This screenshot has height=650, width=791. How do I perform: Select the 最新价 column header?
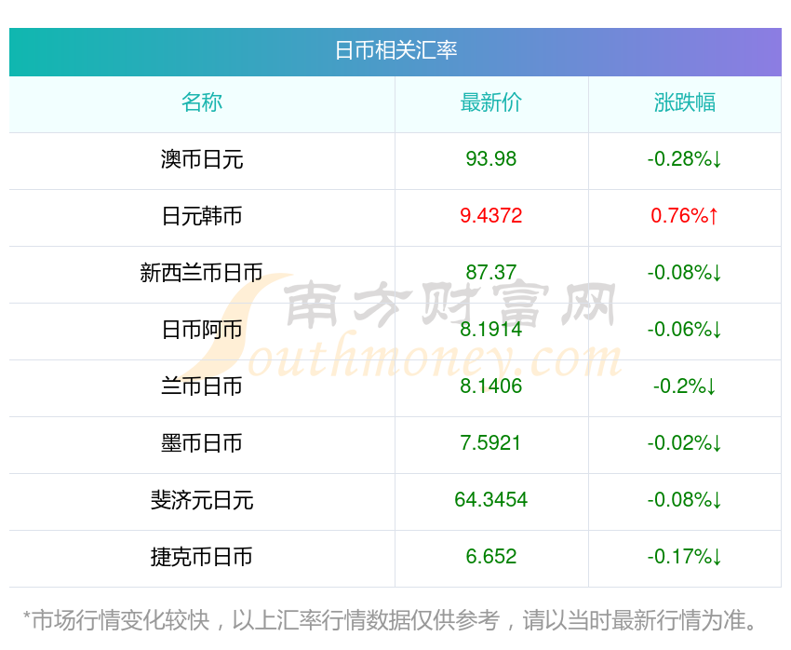(490, 102)
